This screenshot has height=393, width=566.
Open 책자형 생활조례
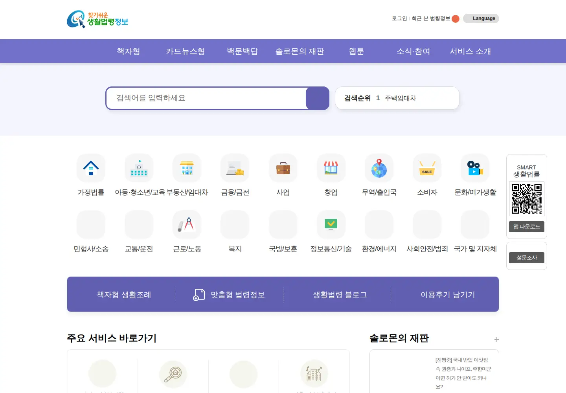(124, 295)
